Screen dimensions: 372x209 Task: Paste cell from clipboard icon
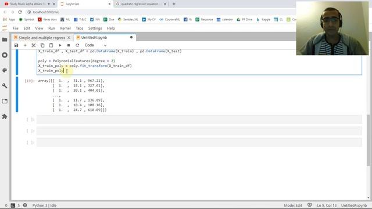51,45
